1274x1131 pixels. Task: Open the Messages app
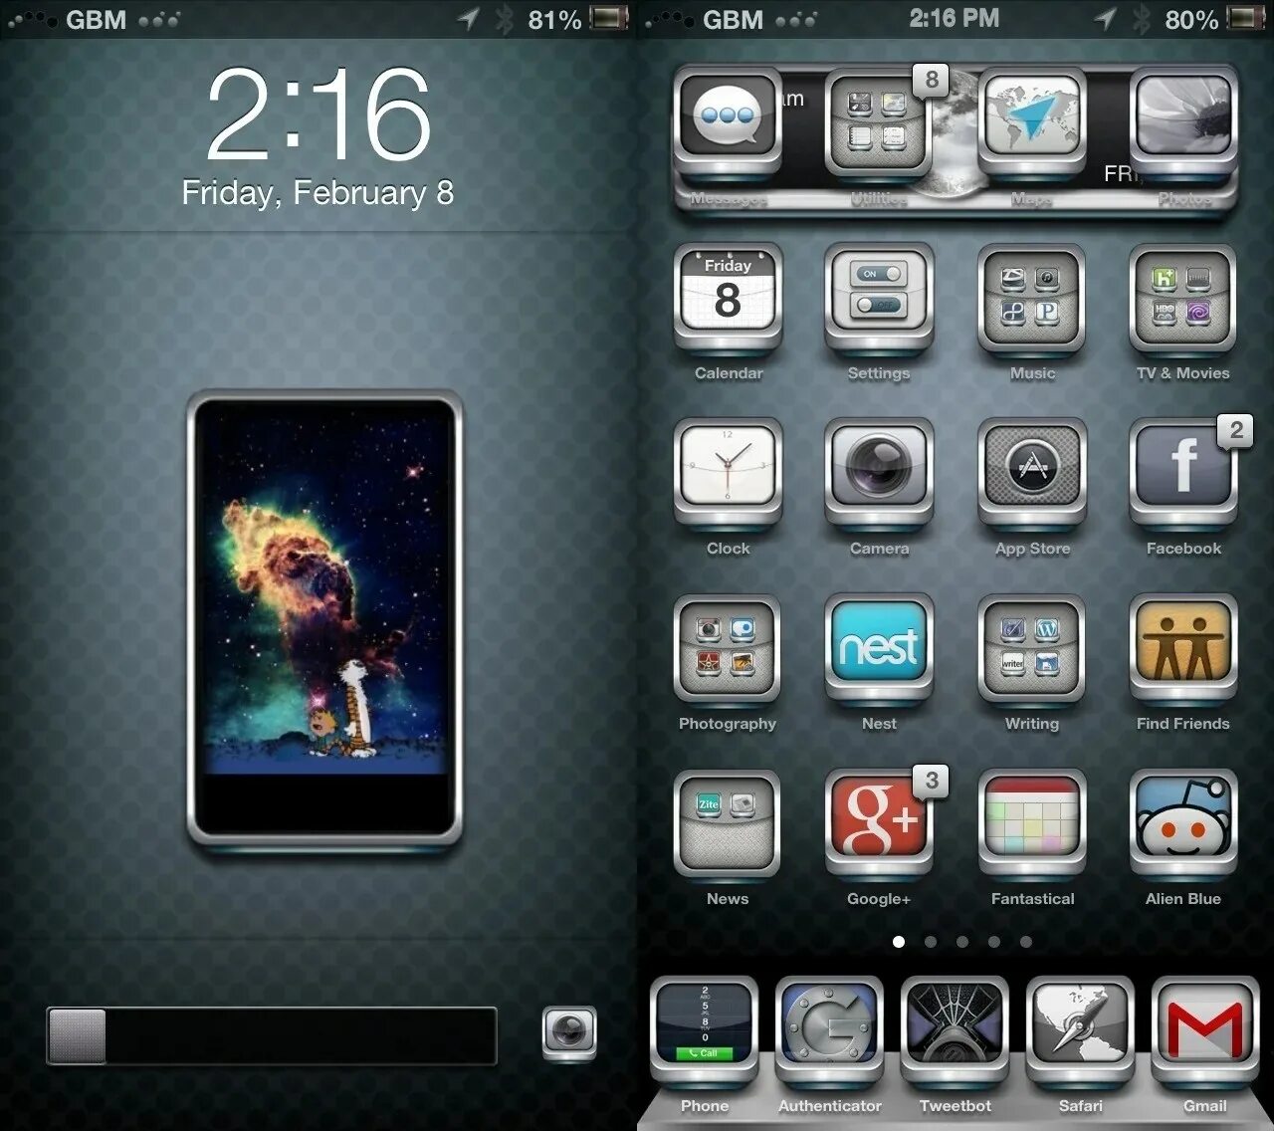728,121
